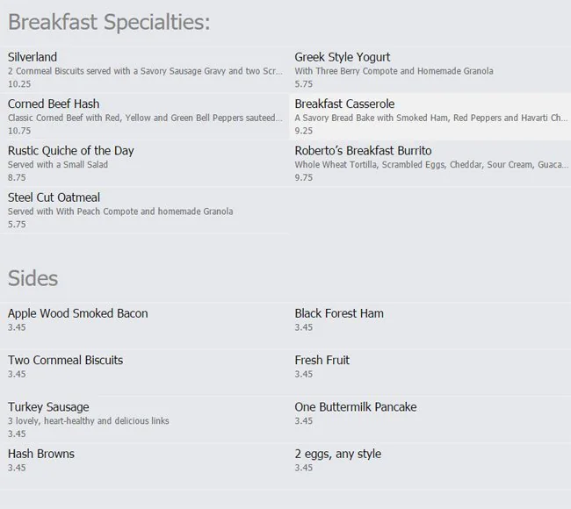Pick the Black Forest Ham side
Viewport: 571px width, 509px height.
click(x=339, y=313)
